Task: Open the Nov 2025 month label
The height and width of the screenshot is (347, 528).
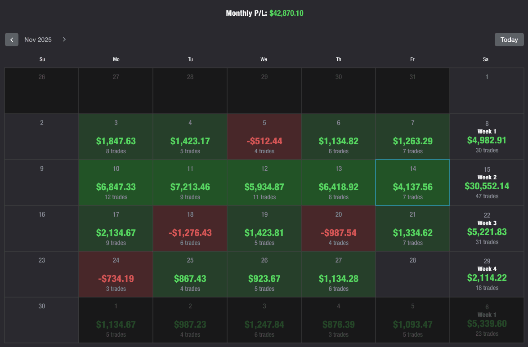Action: point(38,40)
